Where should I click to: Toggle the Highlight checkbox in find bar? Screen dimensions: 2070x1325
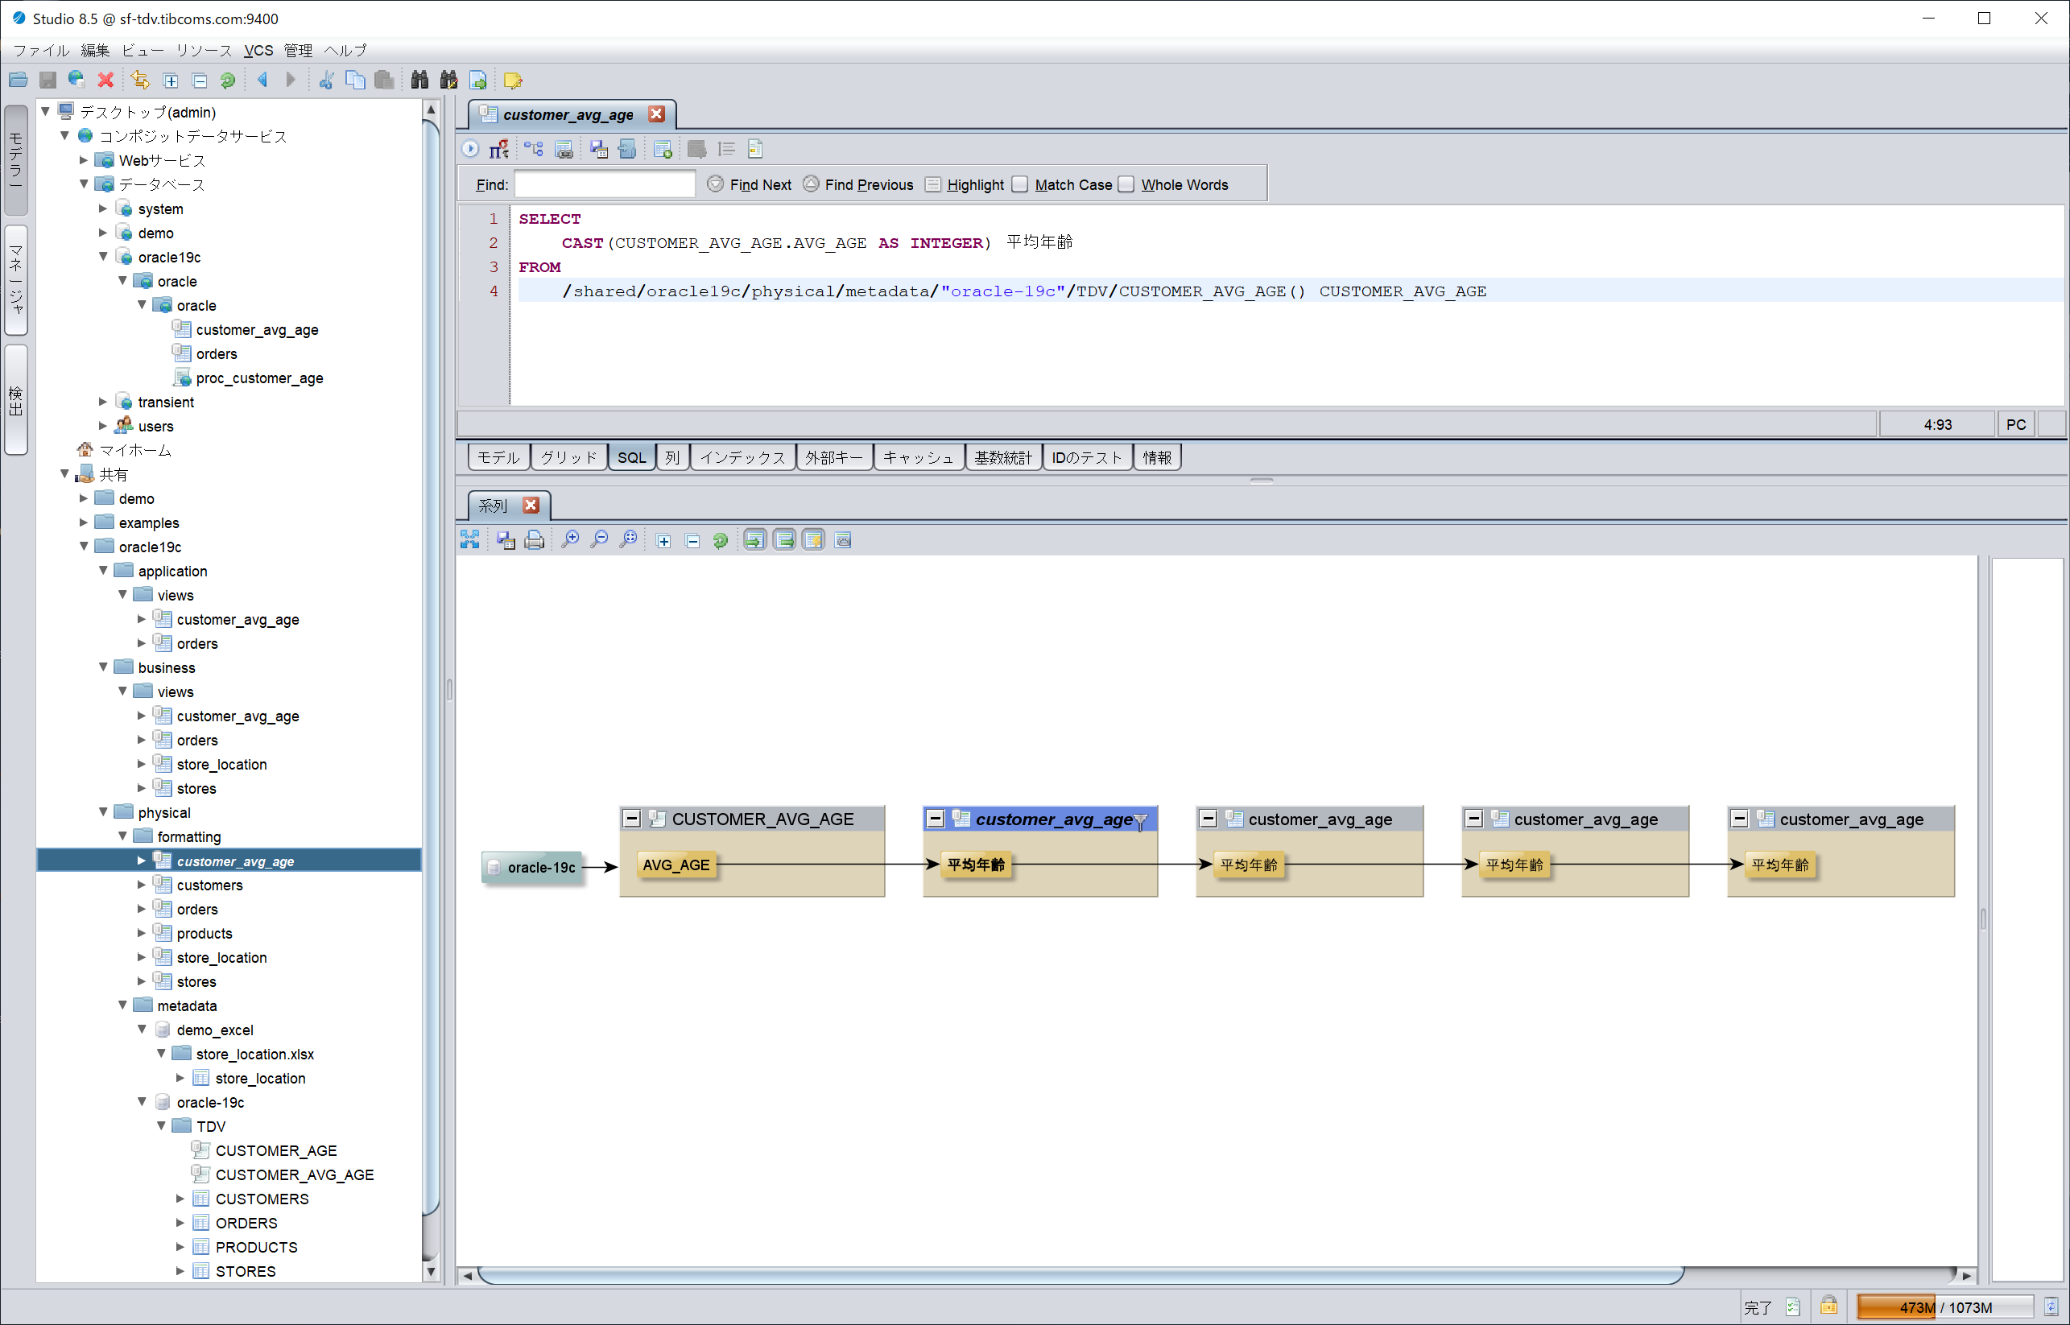coord(933,184)
